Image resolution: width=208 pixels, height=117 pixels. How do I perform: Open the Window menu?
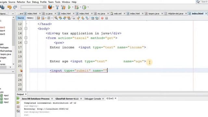coord(66,2)
